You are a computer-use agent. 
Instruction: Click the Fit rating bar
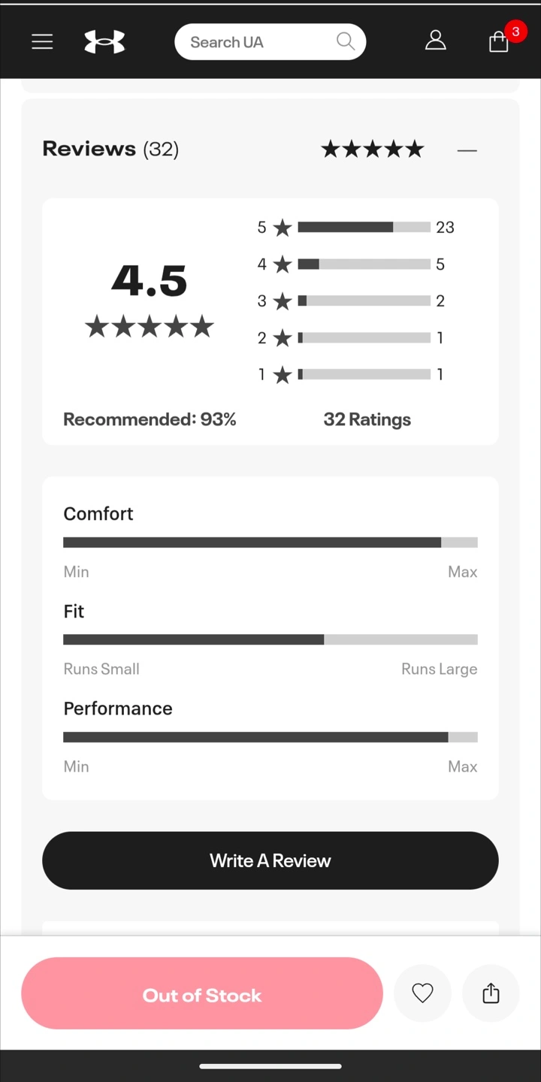(x=270, y=639)
